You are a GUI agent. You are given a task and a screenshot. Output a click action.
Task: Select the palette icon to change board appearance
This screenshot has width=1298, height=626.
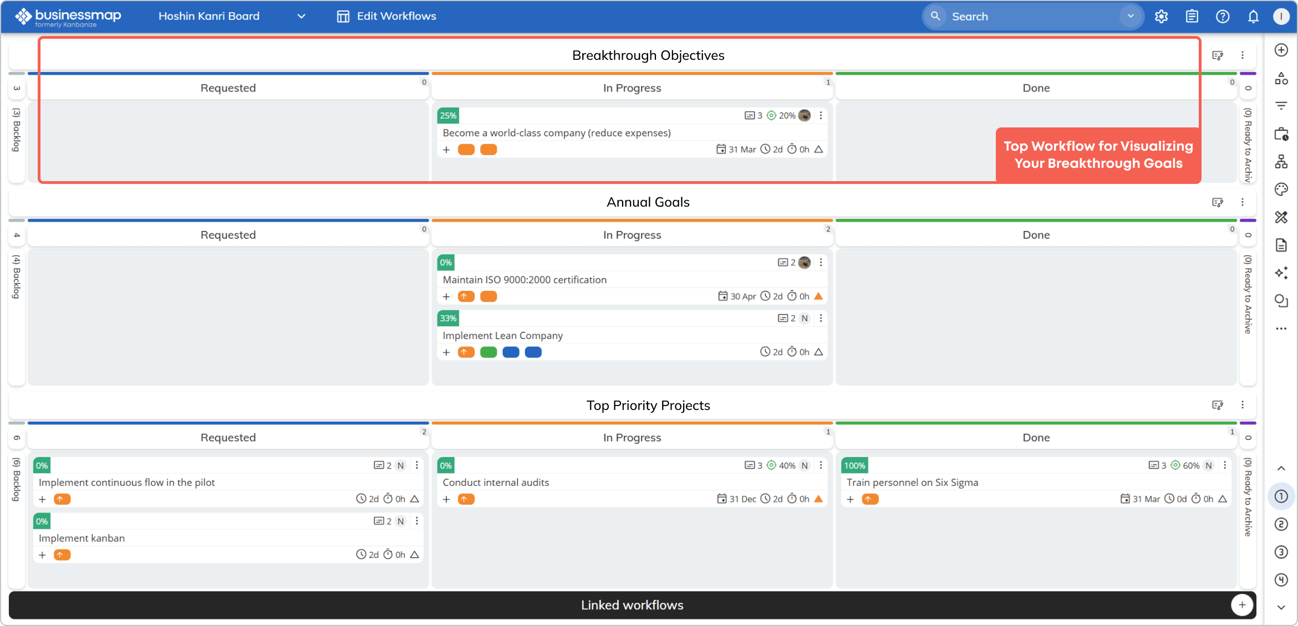(1281, 189)
